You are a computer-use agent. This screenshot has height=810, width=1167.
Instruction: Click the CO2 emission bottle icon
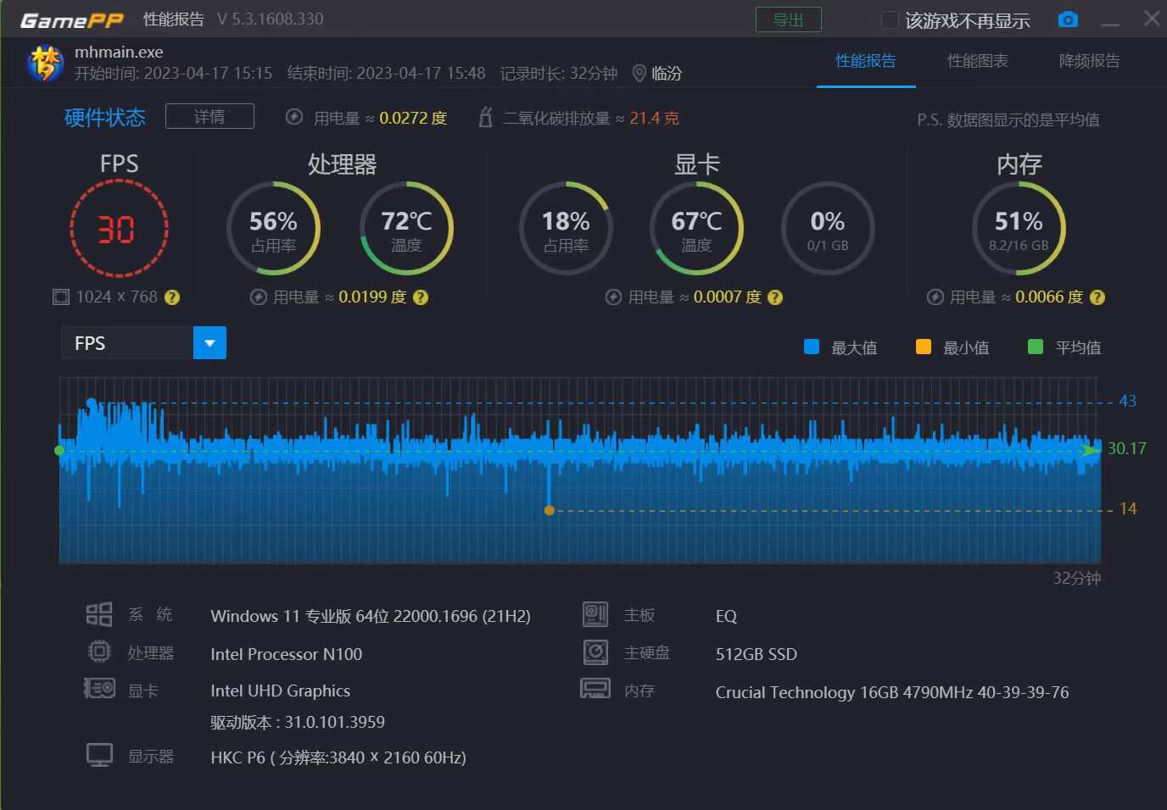485,118
